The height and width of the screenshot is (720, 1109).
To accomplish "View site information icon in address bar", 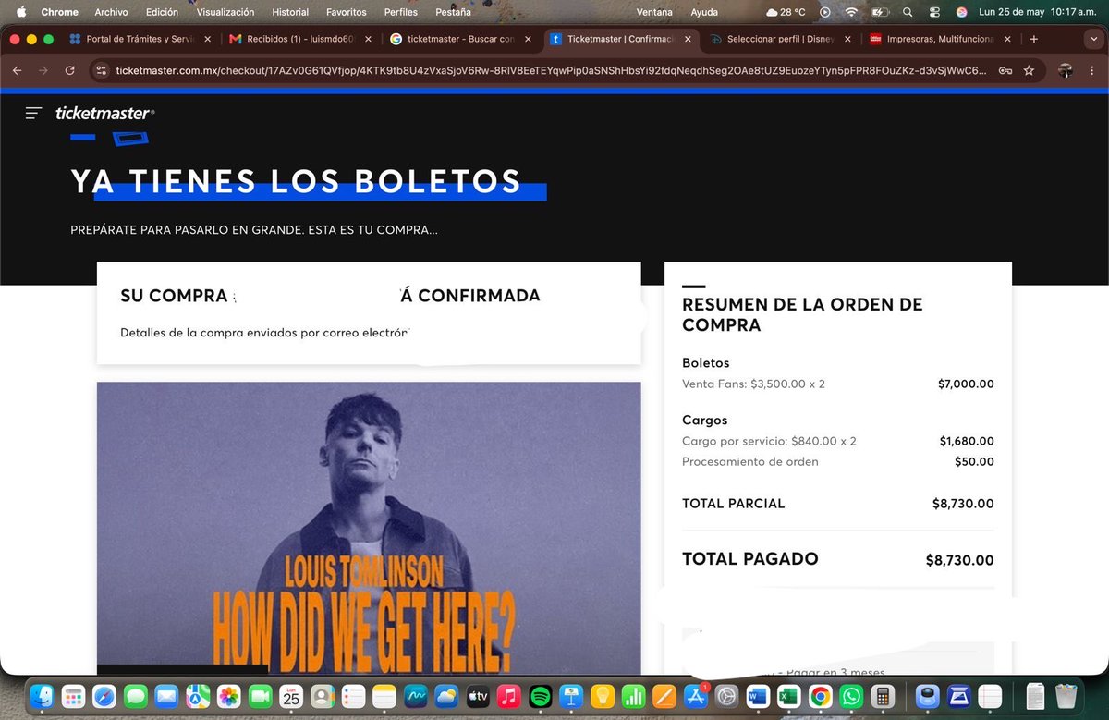I will 102,70.
